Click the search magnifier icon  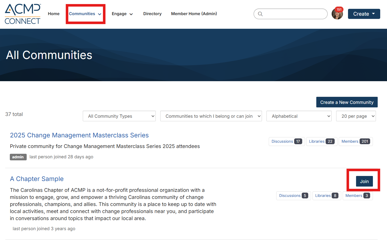click(260, 14)
